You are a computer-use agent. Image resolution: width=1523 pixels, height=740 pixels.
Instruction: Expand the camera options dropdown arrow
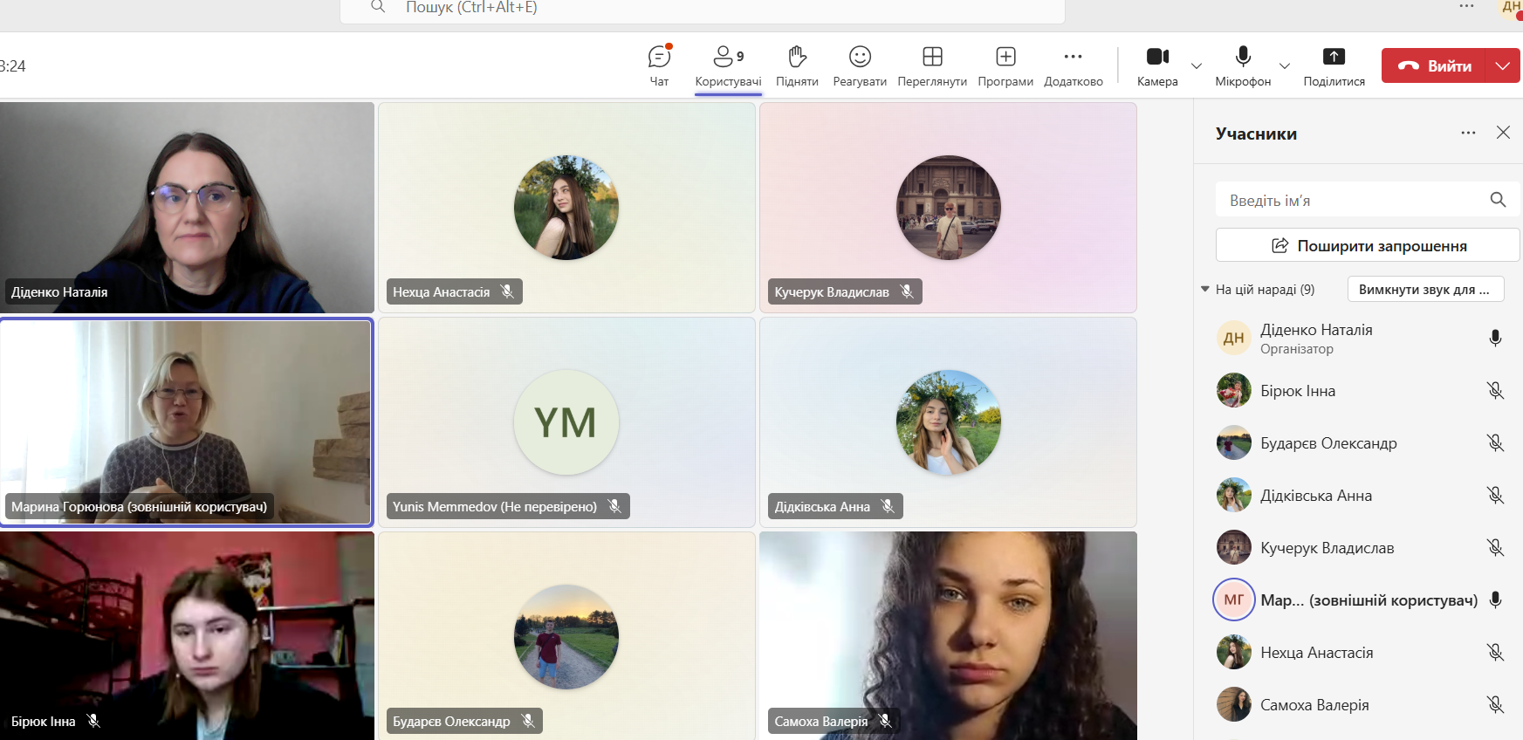click(1197, 66)
